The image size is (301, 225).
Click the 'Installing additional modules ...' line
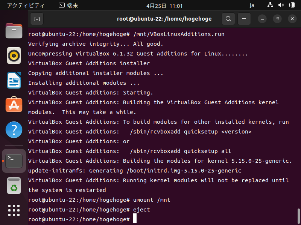84,83
